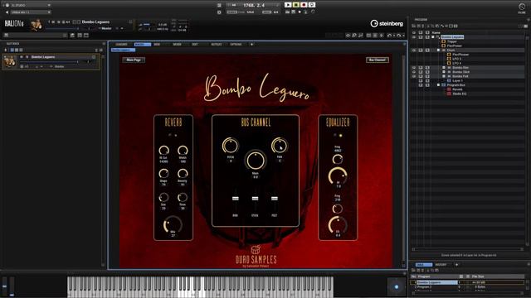This screenshot has height=298, width=531.
Task: Start playback with the transport play button
Action: pyautogui.click(x=288, y=5)
